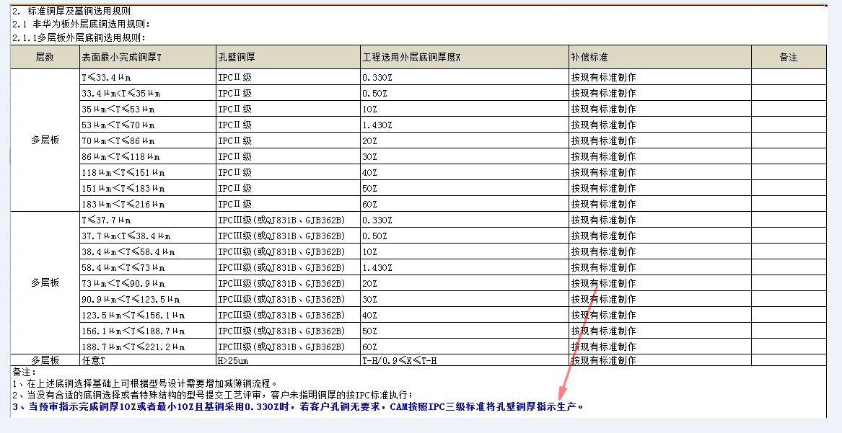The width and height of the screenshot is (842, 433).
Task: Click the cell '33.4μm<T≤35μm'
Action: point(148,93)
